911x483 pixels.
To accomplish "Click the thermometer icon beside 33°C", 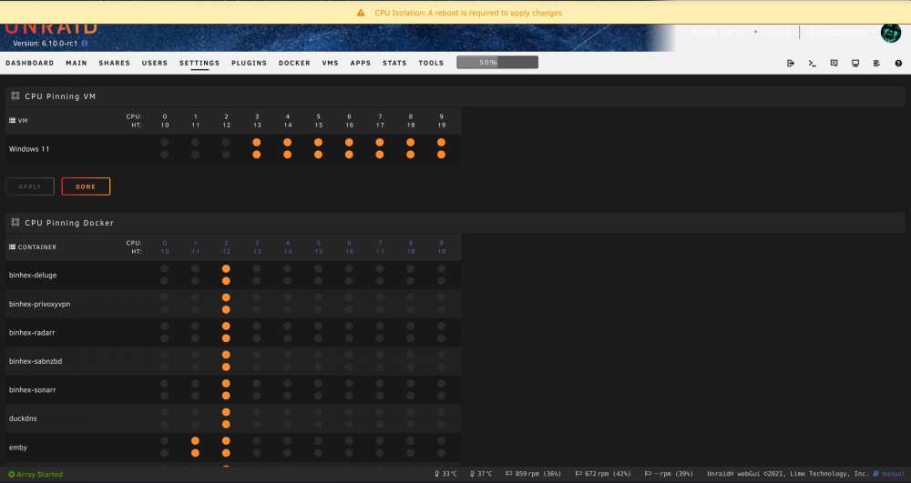I will click(x=437, y=474).
